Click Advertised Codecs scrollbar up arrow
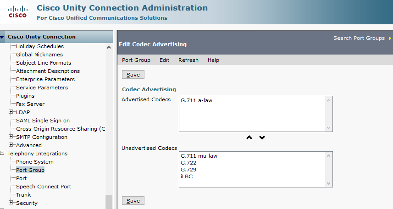 (x=329, y=100)
